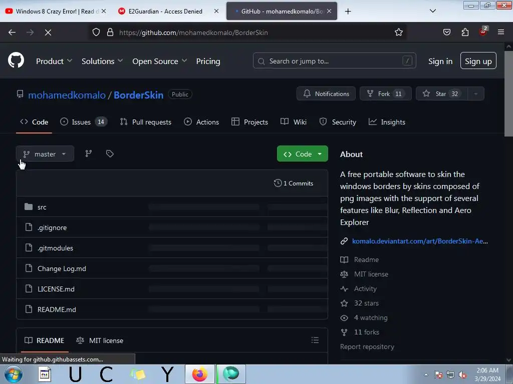
Task: Open list all tabs chevron
Action: (x=432, y=11)
